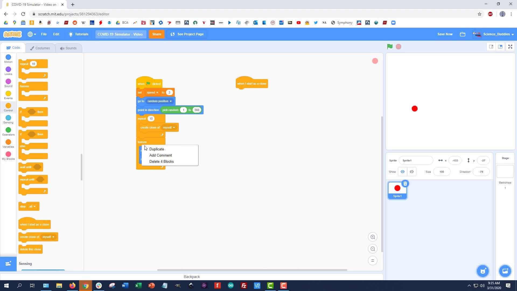Choose Delete 4 Blocks from context menu
The width and height of the screenshot is (517, 291).
(162, 161)
